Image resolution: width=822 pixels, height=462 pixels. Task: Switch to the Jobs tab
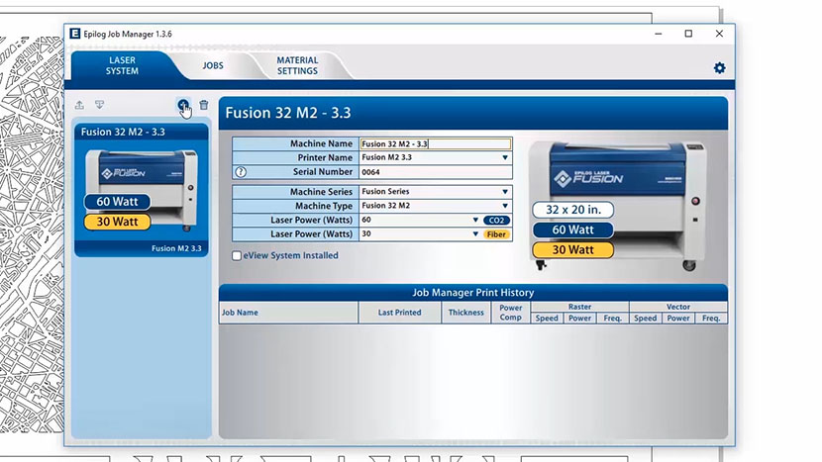coord(213,66)
